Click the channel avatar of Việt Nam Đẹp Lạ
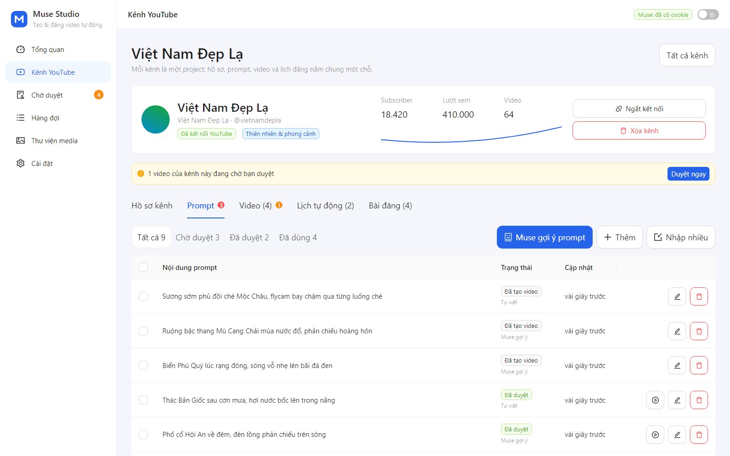The image size is (730, 456). 156,119
